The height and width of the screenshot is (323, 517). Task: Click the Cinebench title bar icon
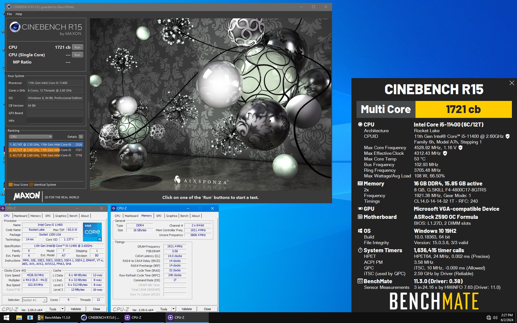pos(9,7)
